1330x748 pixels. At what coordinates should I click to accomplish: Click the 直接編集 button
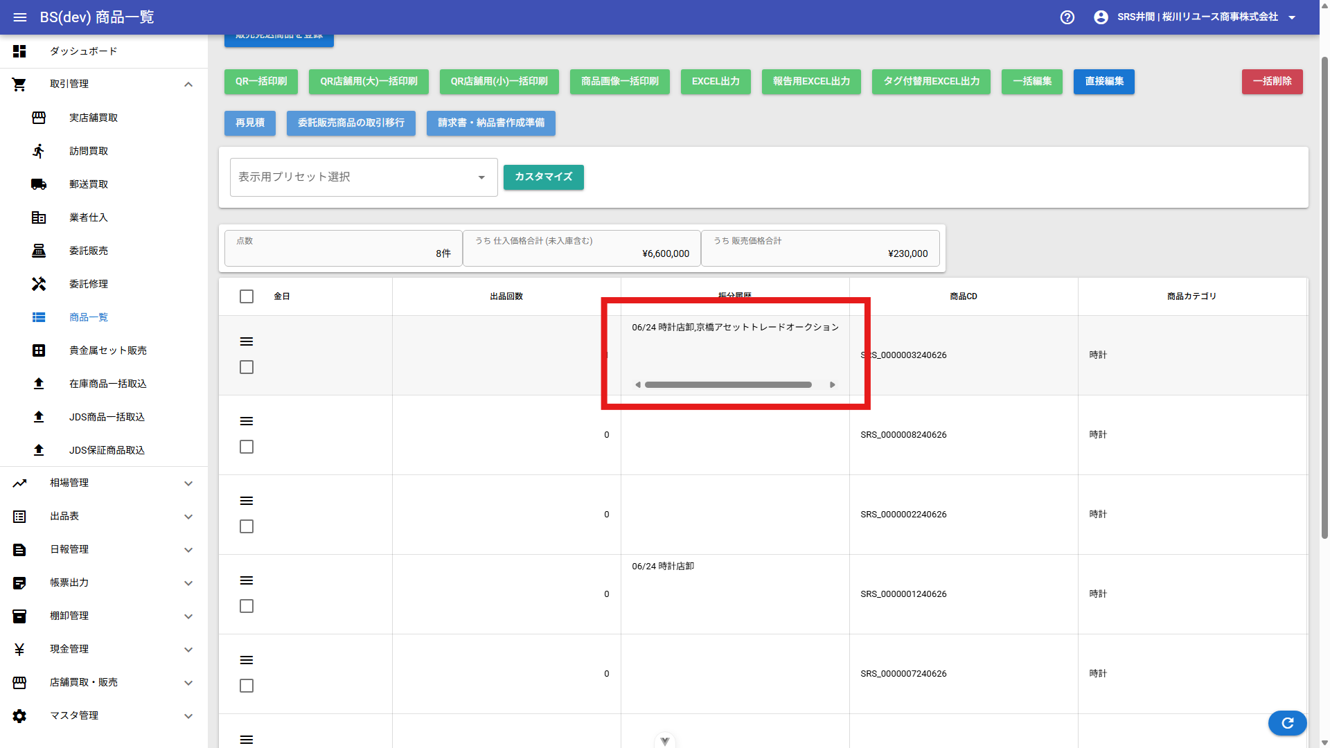tap(1104, 82)
